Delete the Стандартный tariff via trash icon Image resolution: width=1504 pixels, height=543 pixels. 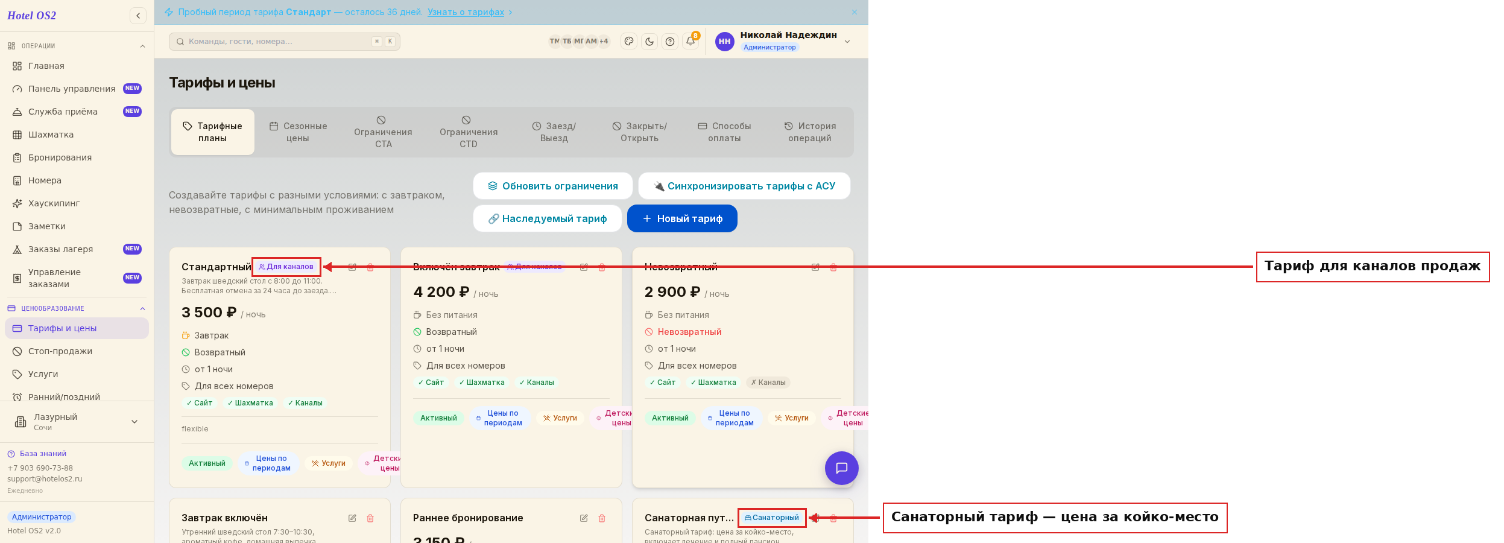click(370, 267)
